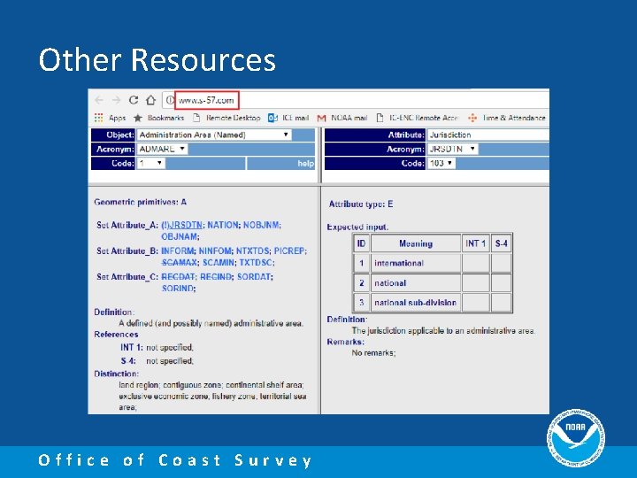Reload the page with the refresh icon
The image size is (637, 478).
click(134, 99)
